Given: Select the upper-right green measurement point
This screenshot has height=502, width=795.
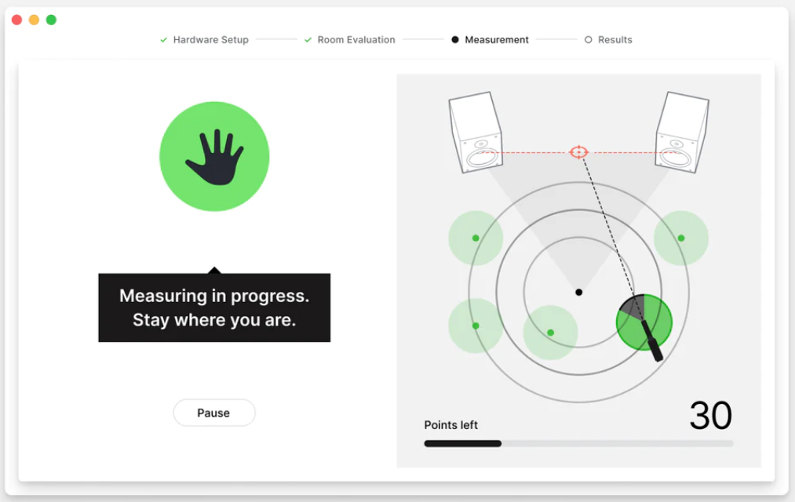Looking at the screenshot, I should click(x=681, y=238).
